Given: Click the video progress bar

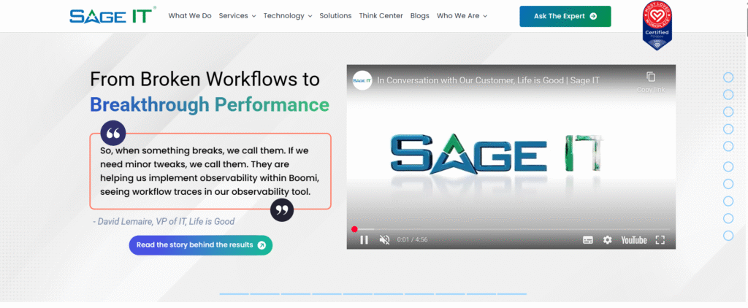Looking at the screenshot, I should [x=511, y=229].
